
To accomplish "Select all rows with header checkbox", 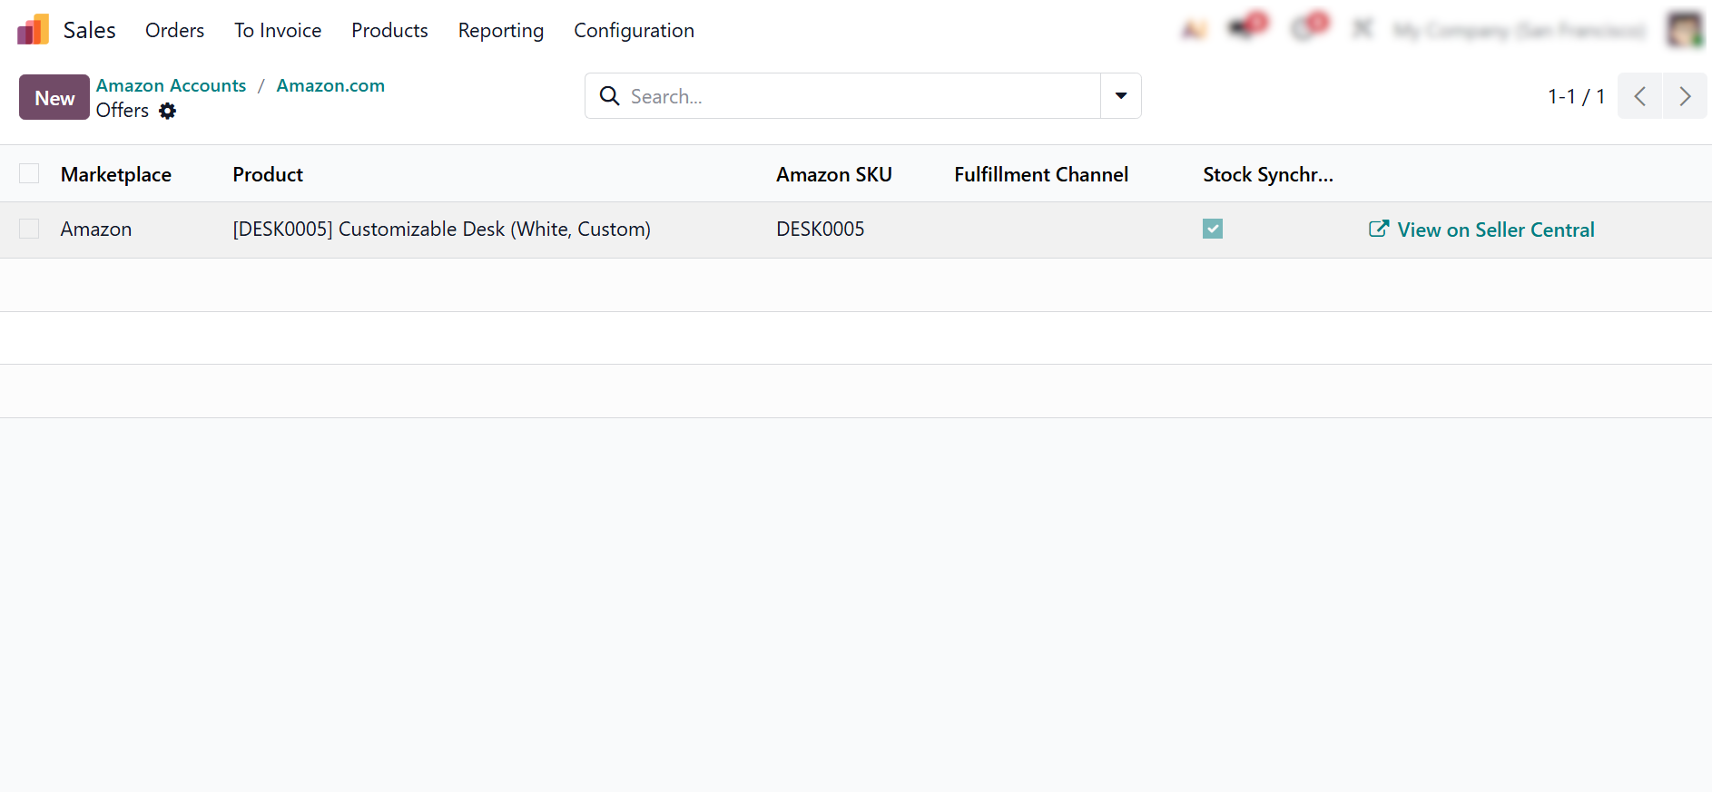I will tap(29, 173).
